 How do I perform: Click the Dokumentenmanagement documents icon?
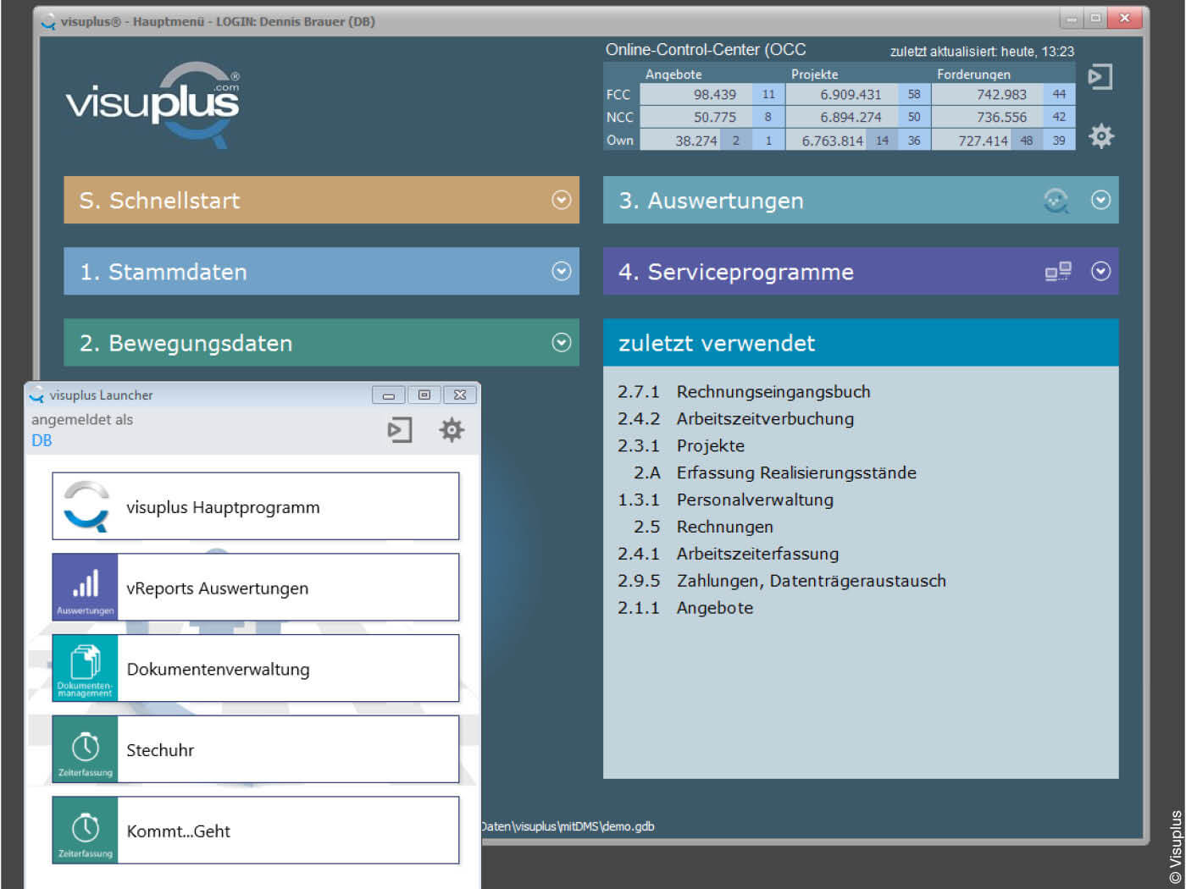click(85, 668)
